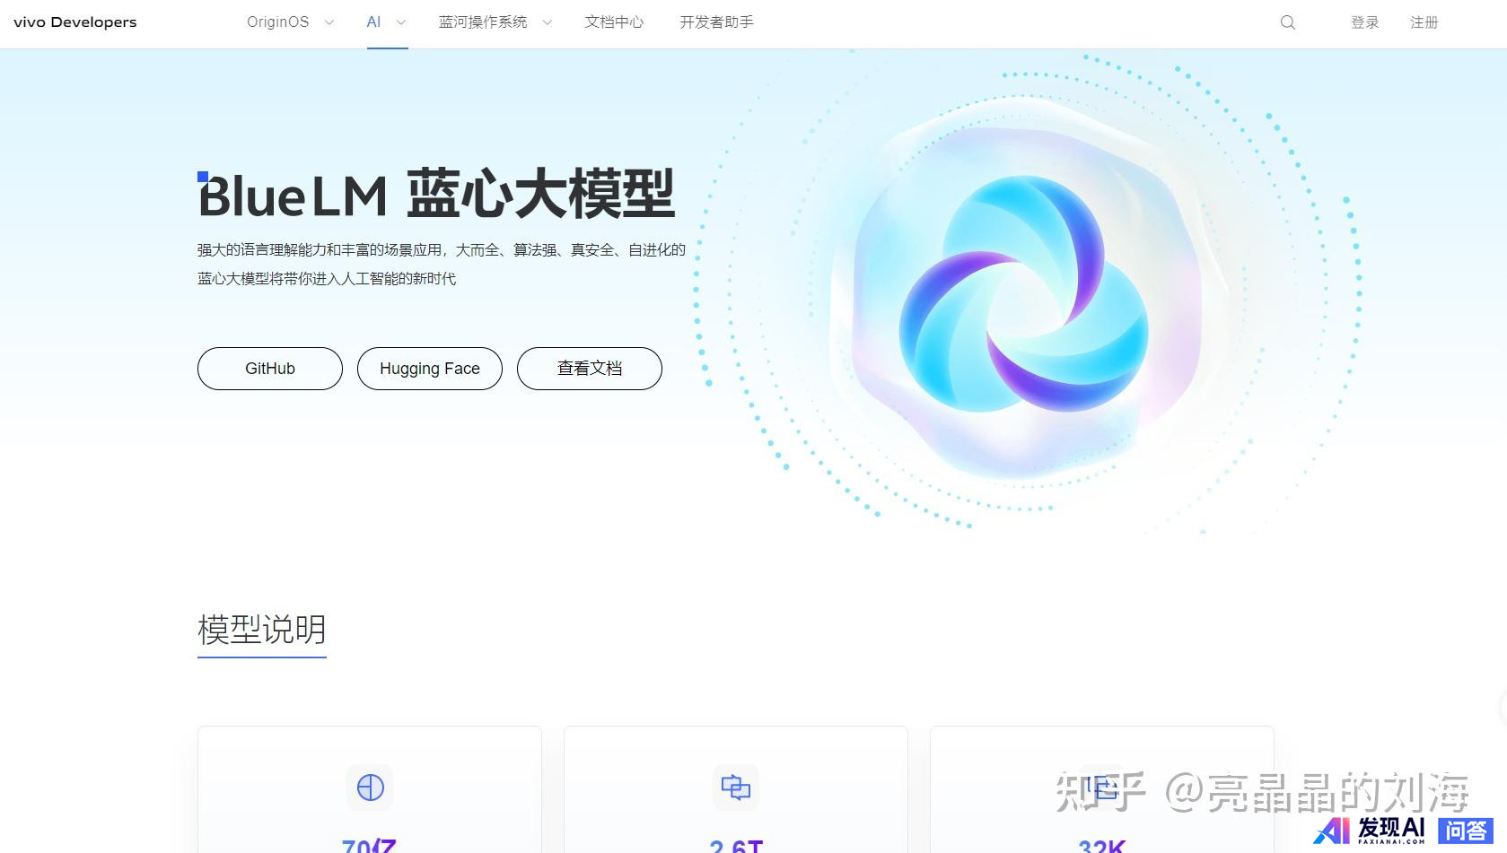This screenshot has width=1507, height=853.
Task: Click the 查看文档 button
Action: (589, 369)
